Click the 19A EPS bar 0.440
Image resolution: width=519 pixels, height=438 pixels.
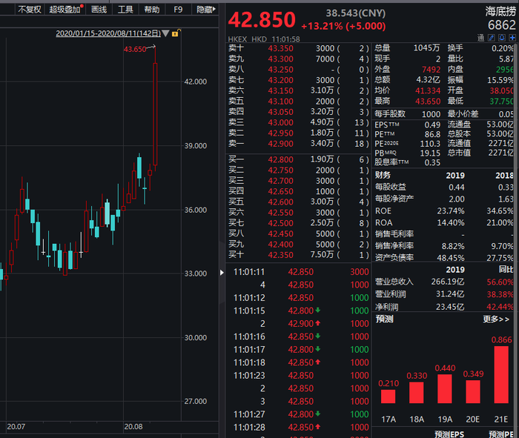445,388
